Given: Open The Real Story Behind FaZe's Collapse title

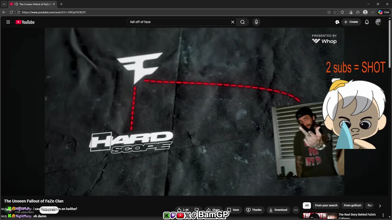Looking at the screenshot, I should (x=357, y=216).
